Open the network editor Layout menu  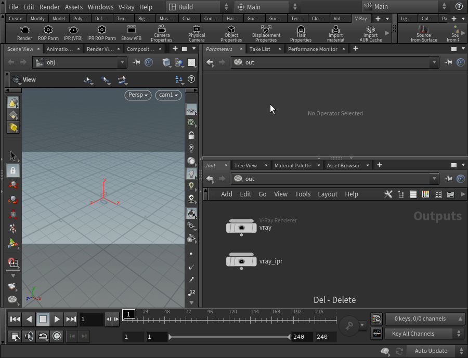click(328, 194)
